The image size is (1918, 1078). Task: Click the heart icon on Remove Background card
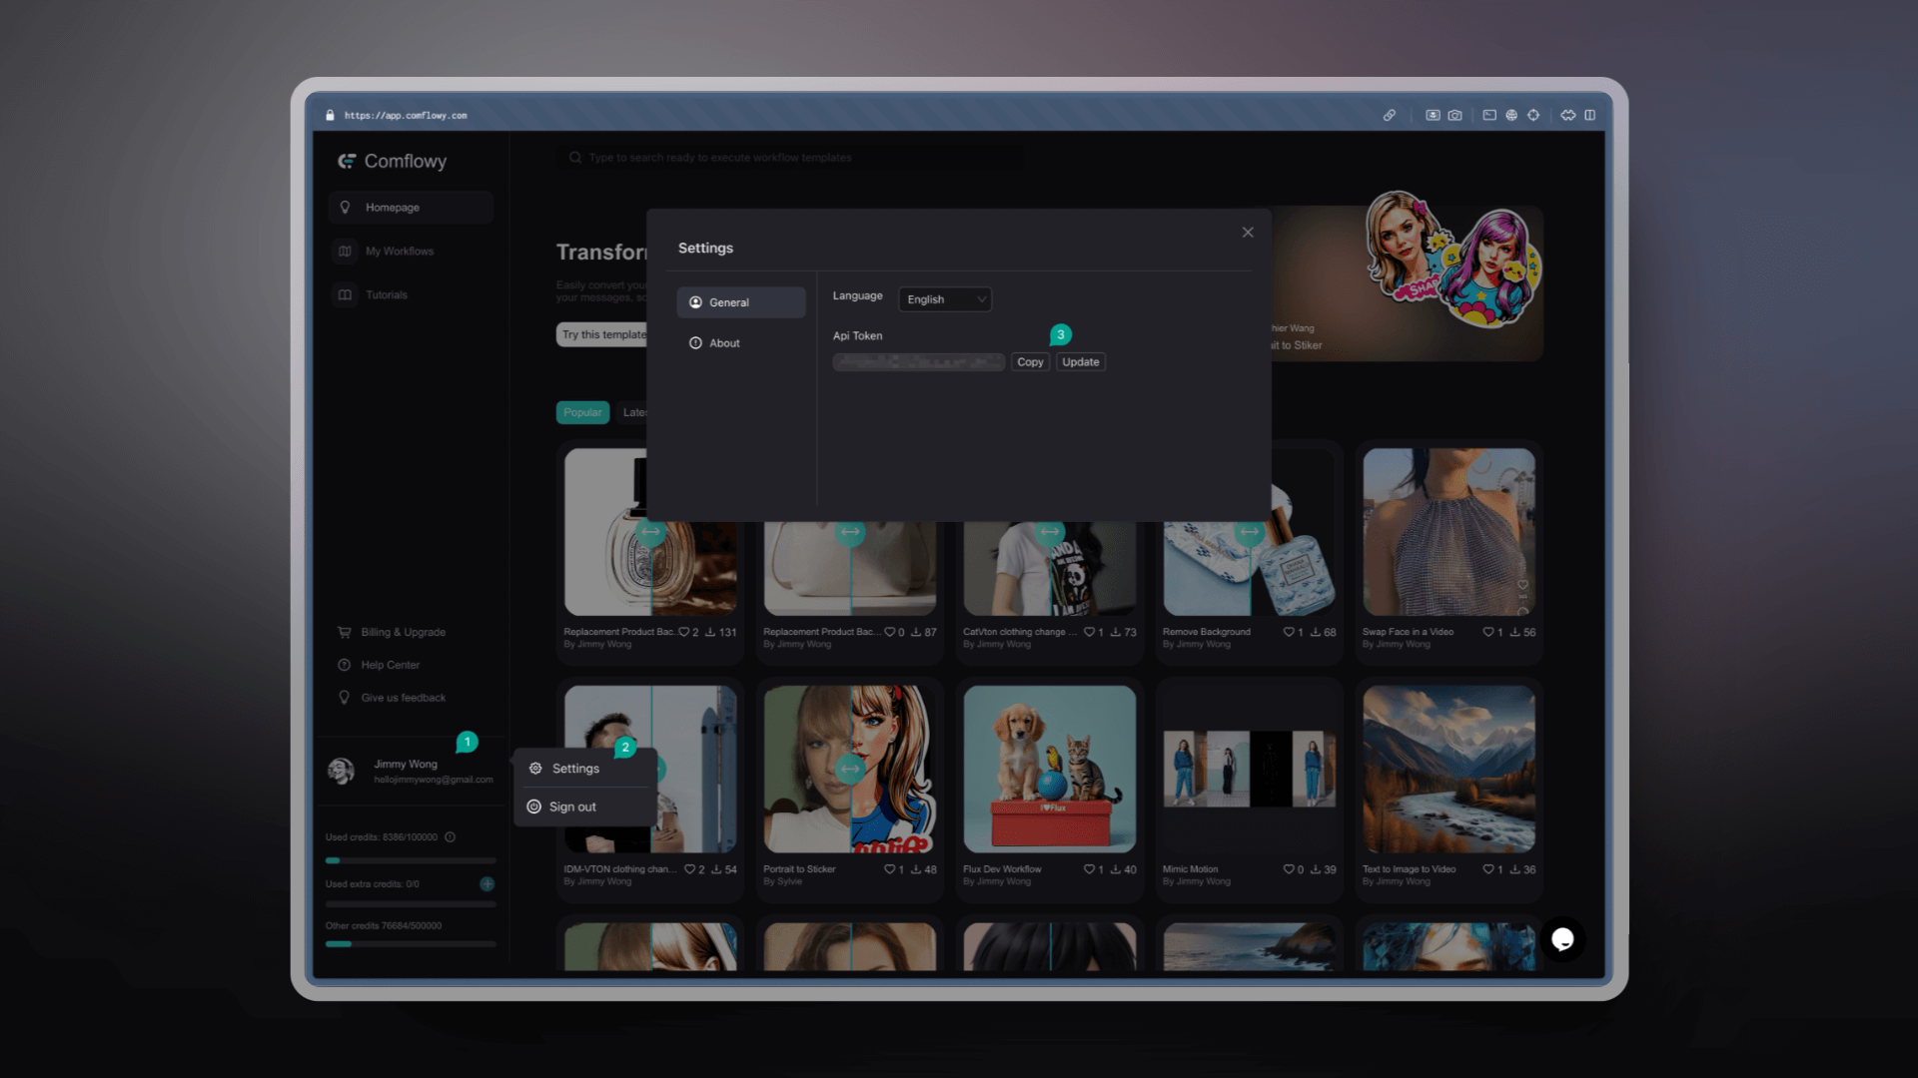point(1289,633)
